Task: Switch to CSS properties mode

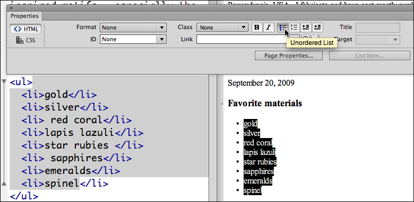Action: pos(25,41)
